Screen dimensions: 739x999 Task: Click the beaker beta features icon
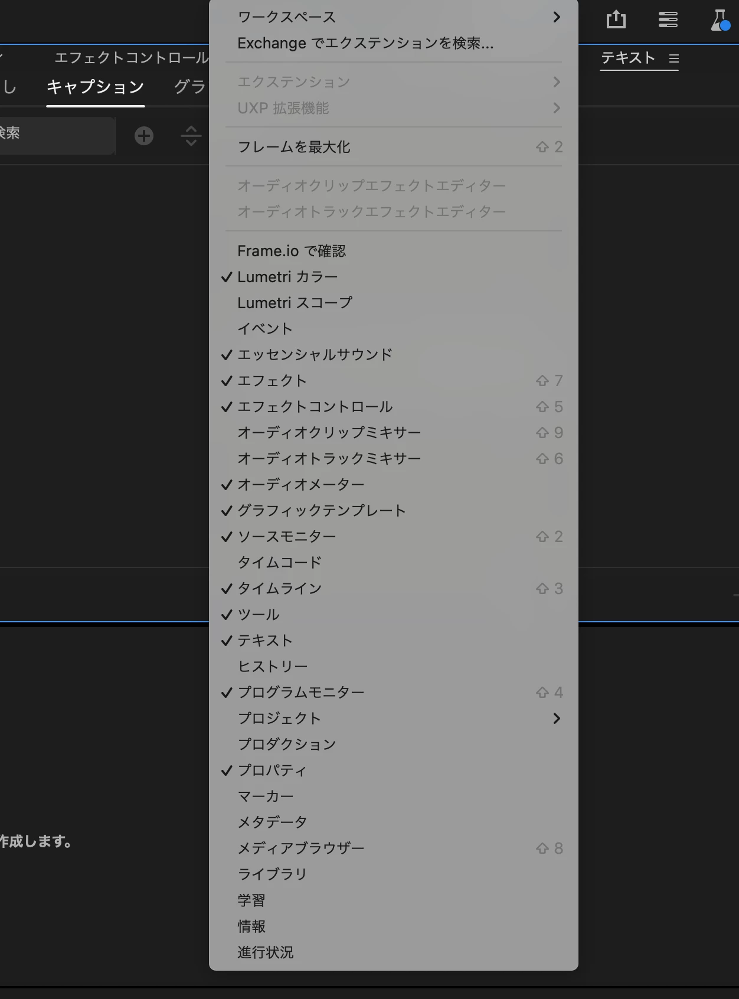[721, 19]
